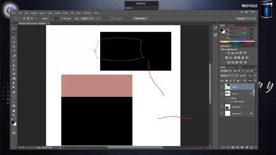Select the Rectangle shape tool
This screenshot has height=155, width=276.
coord(14,106)
